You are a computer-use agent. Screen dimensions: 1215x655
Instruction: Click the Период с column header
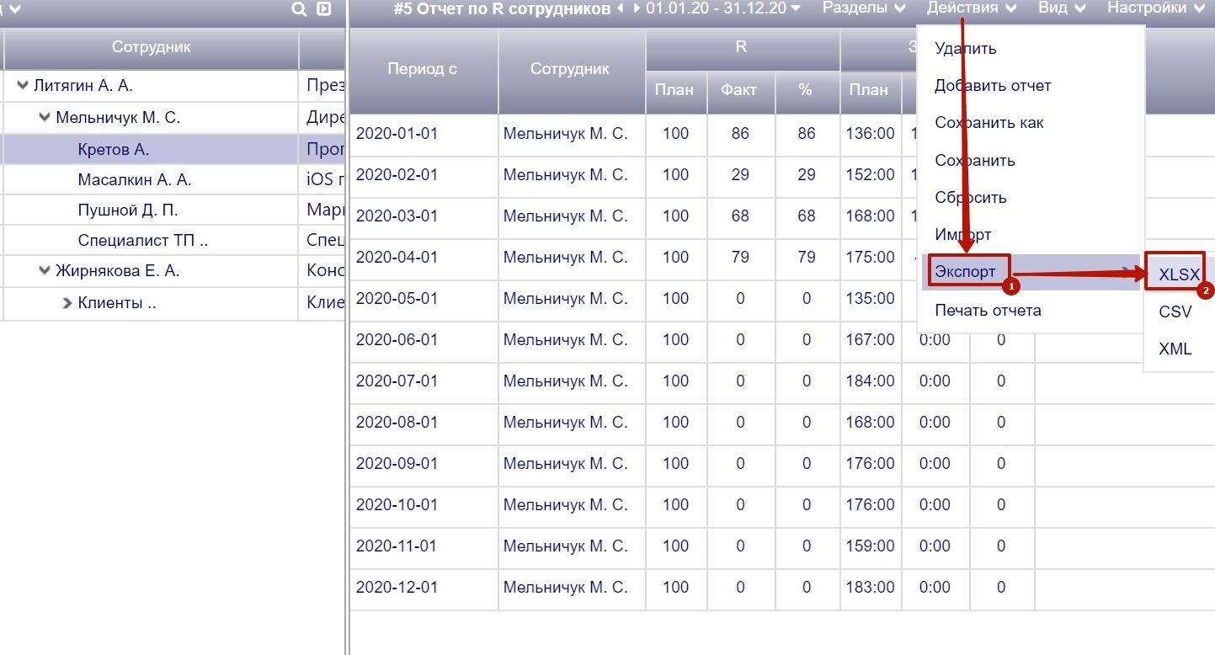coord(423,69)
